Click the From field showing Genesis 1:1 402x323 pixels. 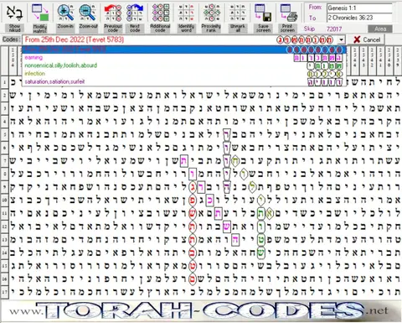pos(359,8)
